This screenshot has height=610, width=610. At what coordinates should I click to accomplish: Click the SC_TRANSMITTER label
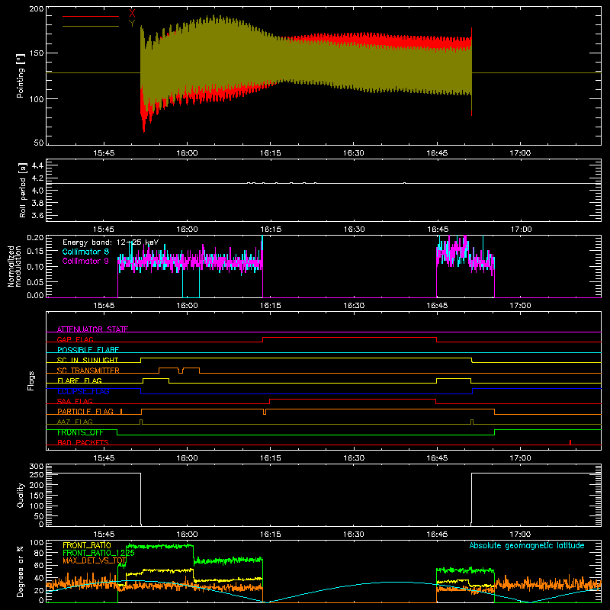[x=88, y=371]
